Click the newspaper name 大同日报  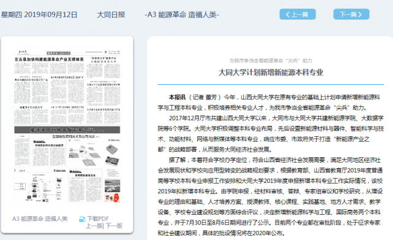[111, 15]
